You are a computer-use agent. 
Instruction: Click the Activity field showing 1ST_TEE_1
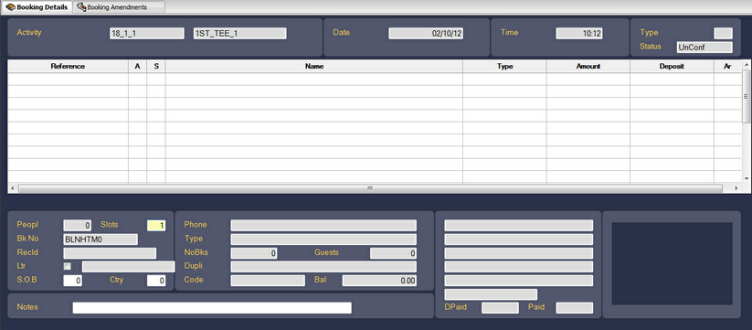pyautogui.click(x=239, y=33)
